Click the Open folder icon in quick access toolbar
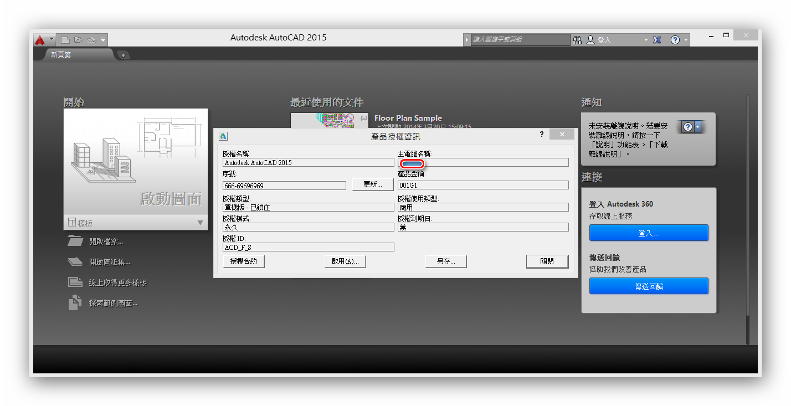The width and height of the screenshot is (791, 406). tap(78, 39)
